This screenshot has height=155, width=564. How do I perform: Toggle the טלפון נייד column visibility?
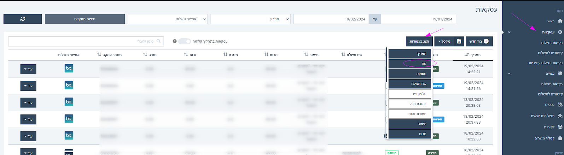pos(409,94)
